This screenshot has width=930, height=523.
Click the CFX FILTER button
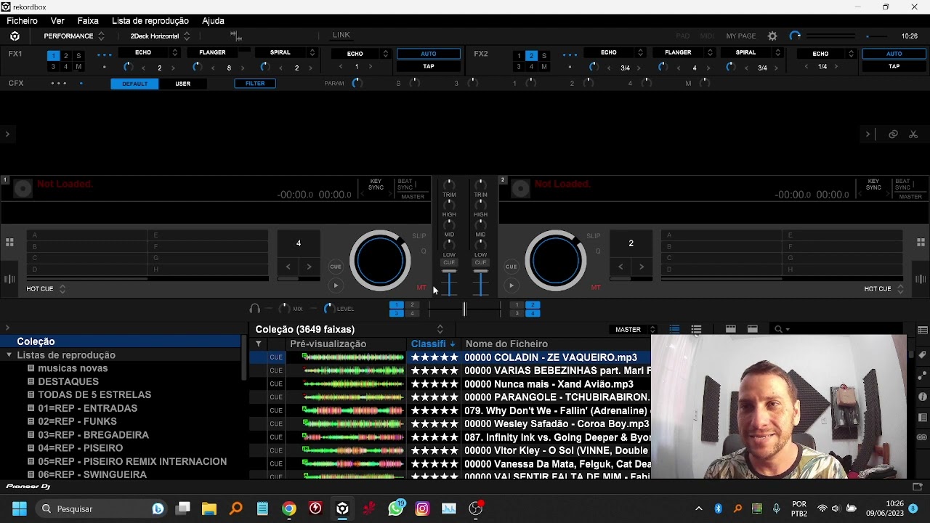click(255, 84)
